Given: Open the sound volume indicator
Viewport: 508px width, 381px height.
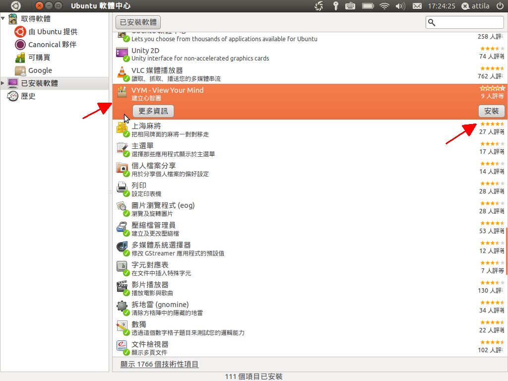Looking at the screenshot, I should [400, 6].
